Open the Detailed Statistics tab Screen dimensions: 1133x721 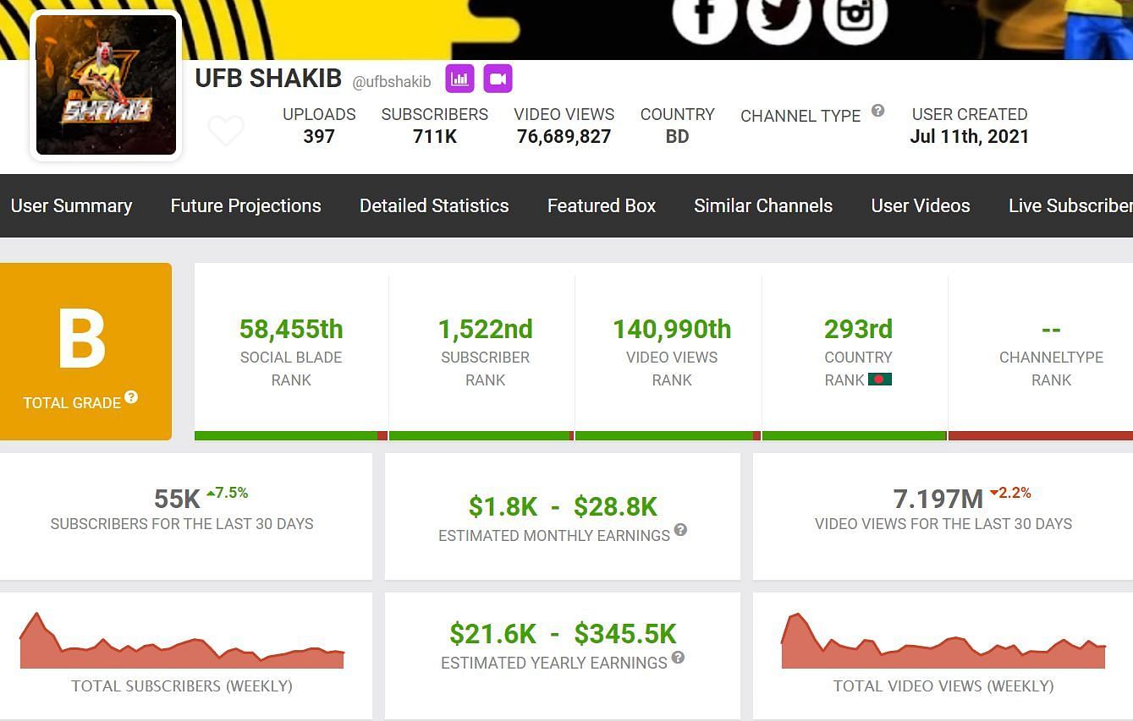434,205
